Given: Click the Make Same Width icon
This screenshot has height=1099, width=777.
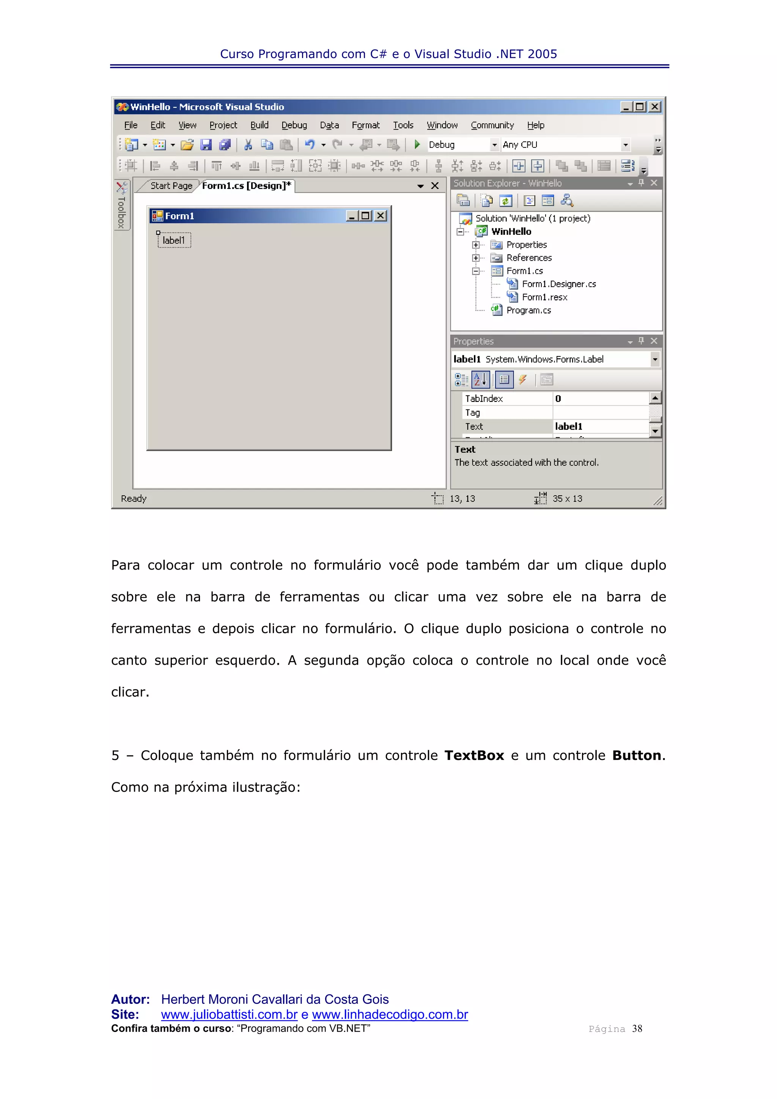Looking at the screenshot, I should 278,166.
